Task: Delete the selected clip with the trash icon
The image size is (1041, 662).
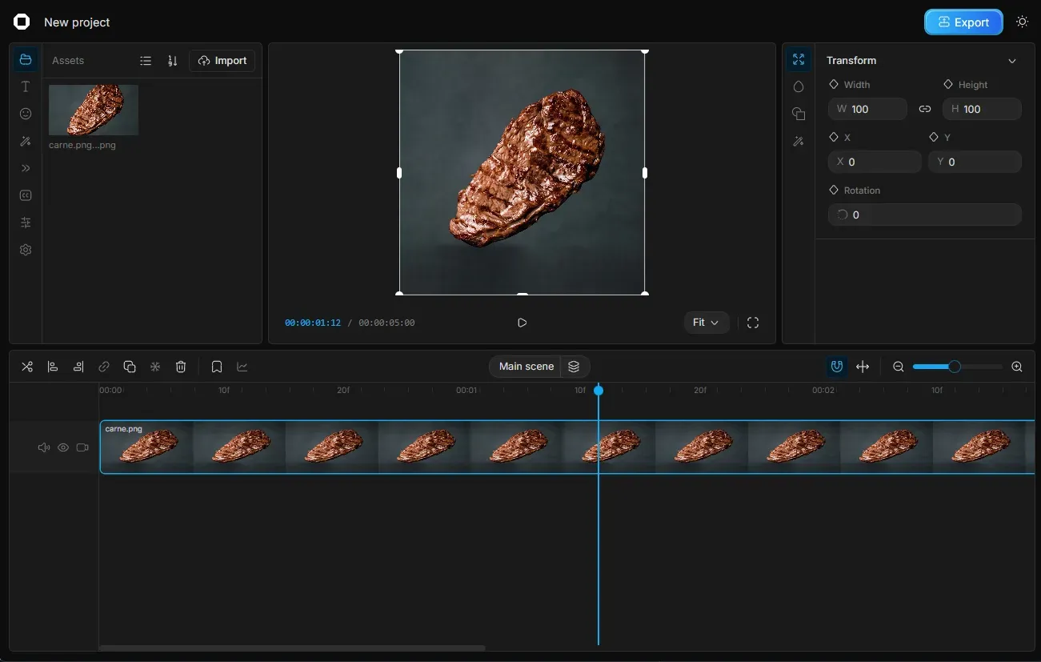Action: tap(181, 367)
